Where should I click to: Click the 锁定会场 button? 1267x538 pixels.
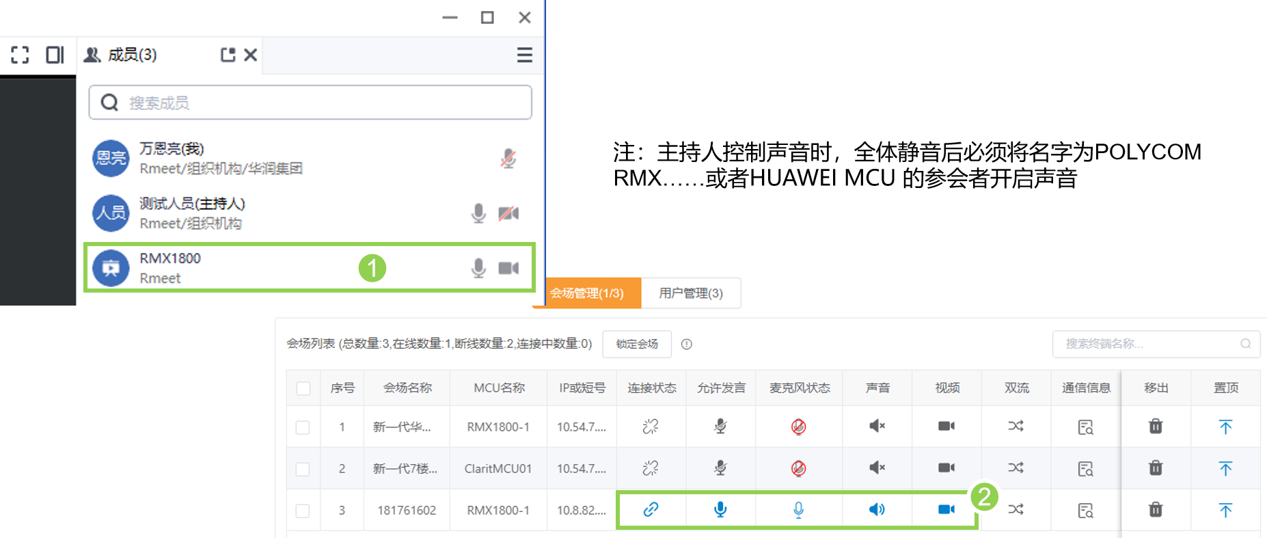point(636,344)
